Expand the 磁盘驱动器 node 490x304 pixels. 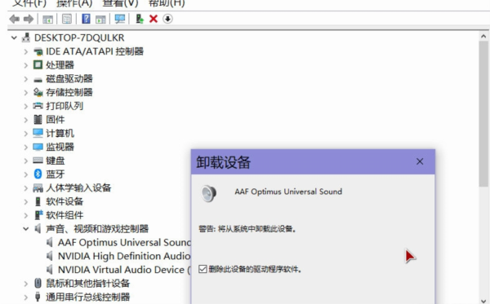coord(26,79)
